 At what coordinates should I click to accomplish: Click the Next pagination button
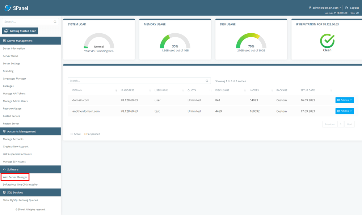[349, 124]
